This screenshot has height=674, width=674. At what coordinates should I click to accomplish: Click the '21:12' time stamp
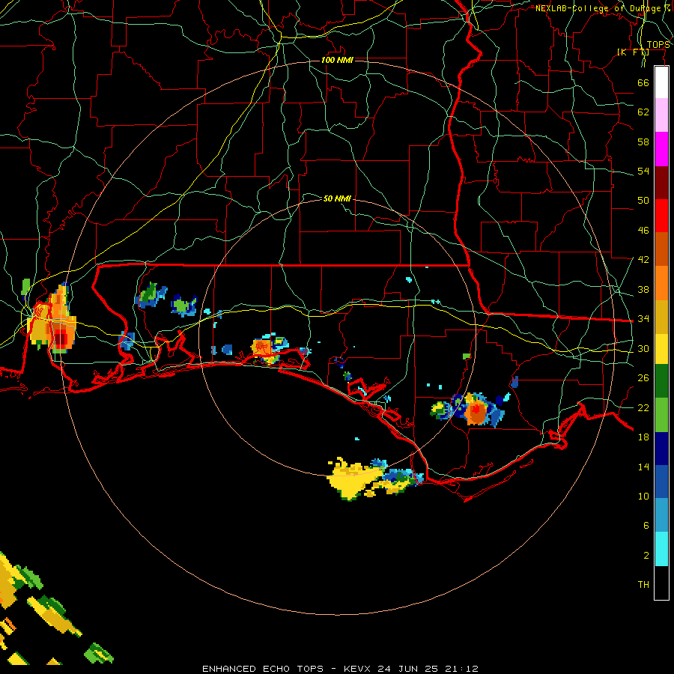coord(461,669)
